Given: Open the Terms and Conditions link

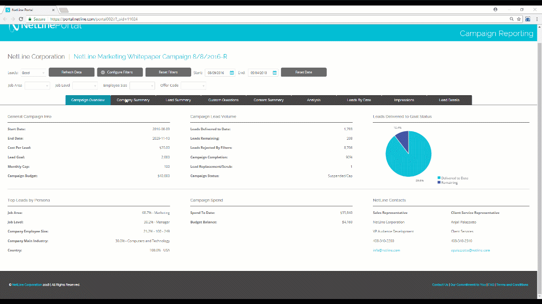Looking at the screenshot, I should [x=512, y=284].
